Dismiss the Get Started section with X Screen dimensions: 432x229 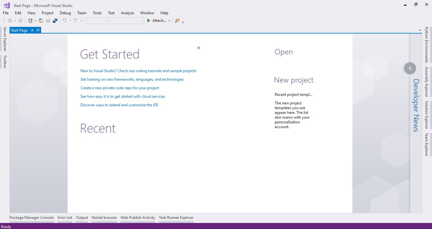click(198, 48)
